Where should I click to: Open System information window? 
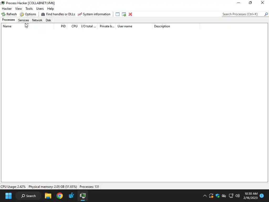coord(94,14)
